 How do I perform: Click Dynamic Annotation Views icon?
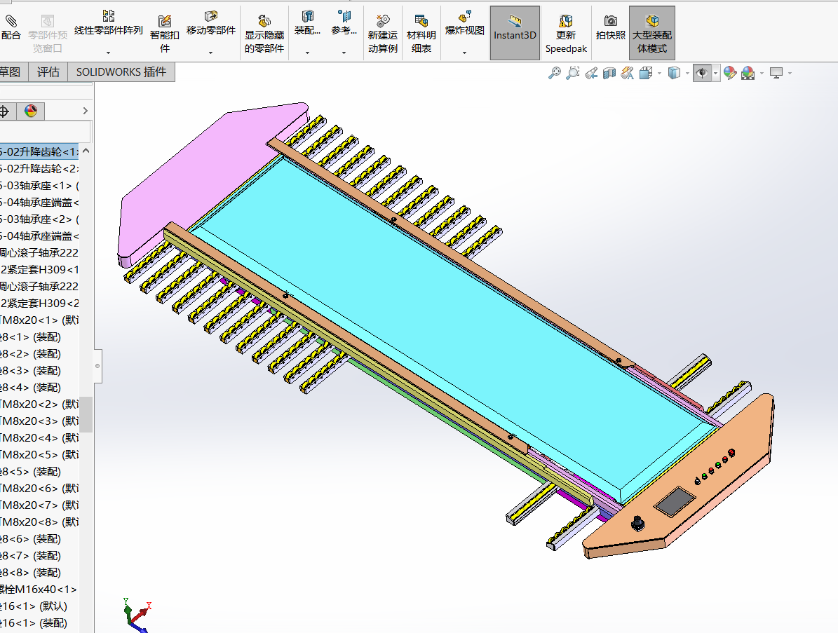click(x=627, y=73)
